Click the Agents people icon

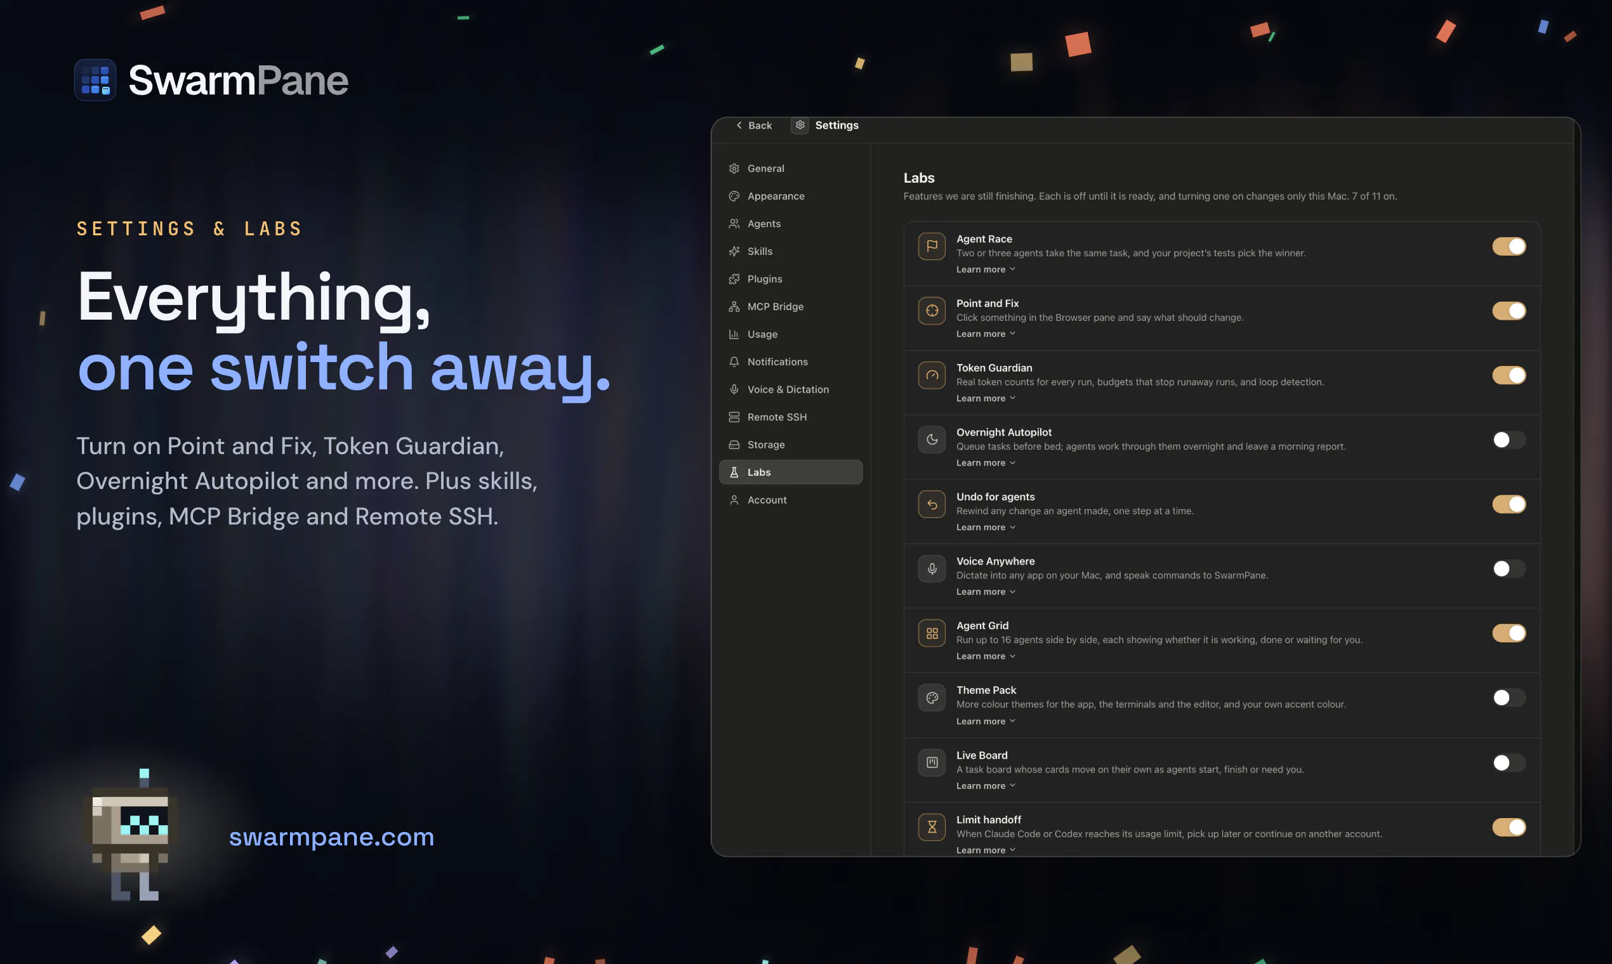click(x=734, y=223)
